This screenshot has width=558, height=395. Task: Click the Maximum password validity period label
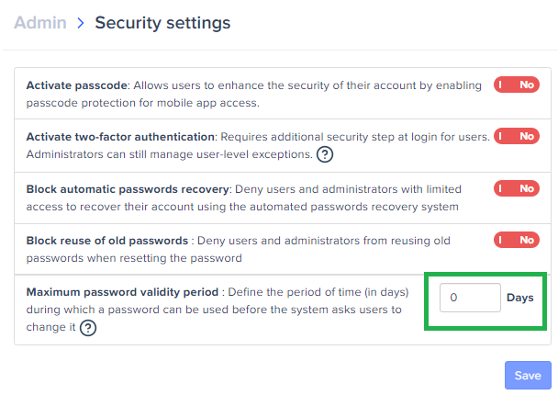(122, 292)
